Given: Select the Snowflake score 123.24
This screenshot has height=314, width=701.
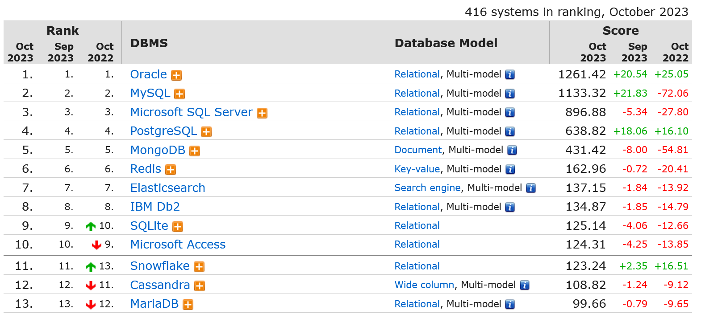Looking at the screenshot, I should point(586,266).
